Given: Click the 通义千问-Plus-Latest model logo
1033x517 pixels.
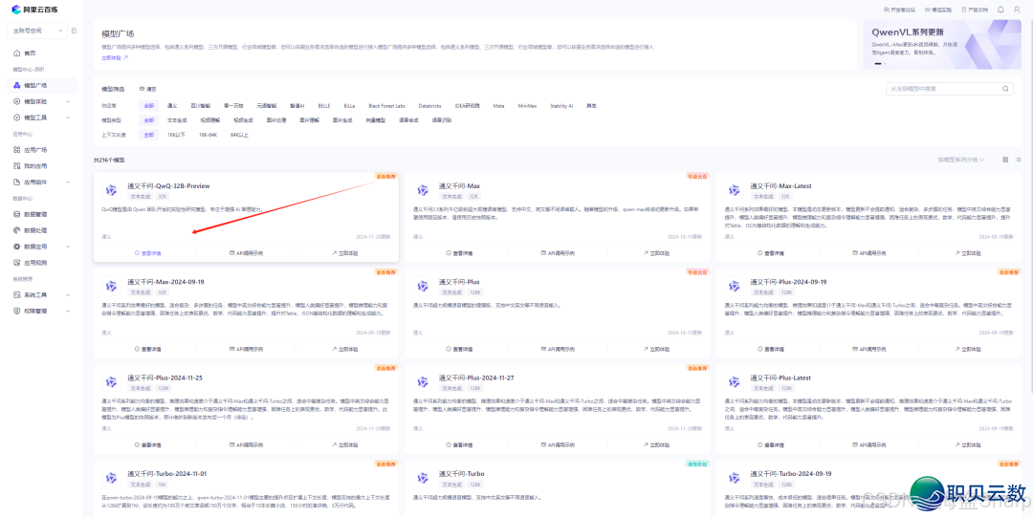Looking at the screenshot, I should [x=734, y=382].
